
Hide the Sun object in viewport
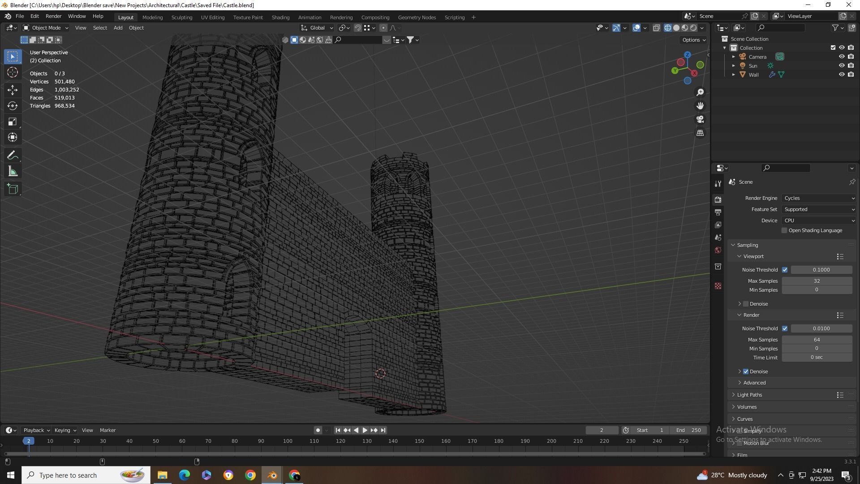point(842,66)
